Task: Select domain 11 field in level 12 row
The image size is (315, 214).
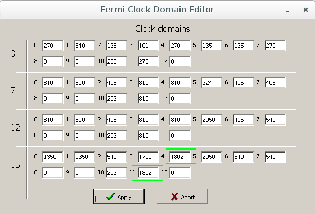Action: 148,136
